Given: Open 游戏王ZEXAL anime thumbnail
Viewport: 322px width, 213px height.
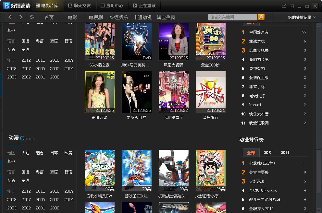Looking at the screenshot, I should (x=137, y=171).
